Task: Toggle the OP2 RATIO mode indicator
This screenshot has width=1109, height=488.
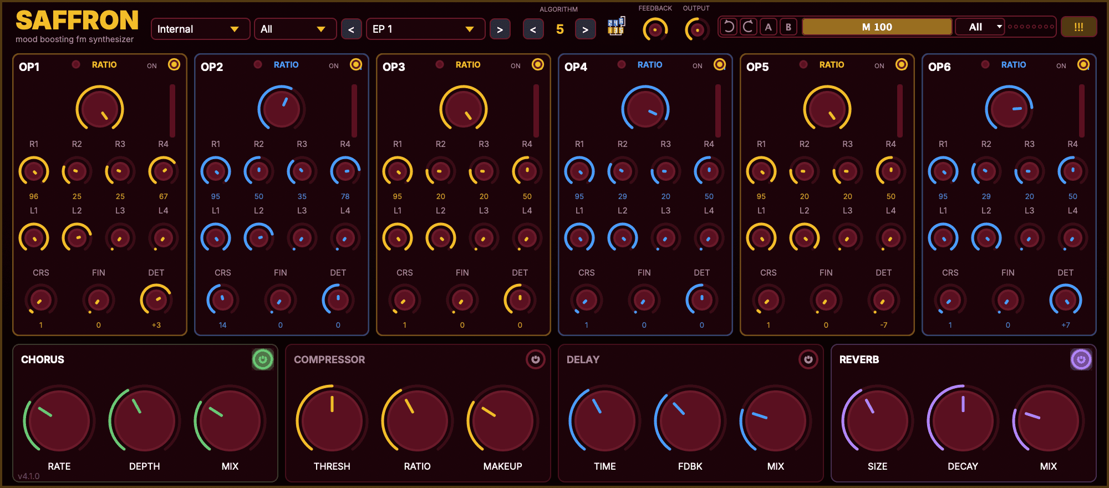Action: click(x=258, y=64)
